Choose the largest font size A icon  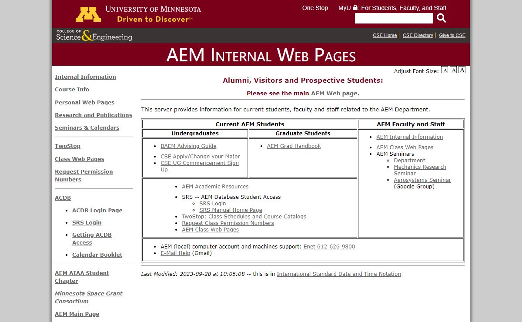point(462,70)
